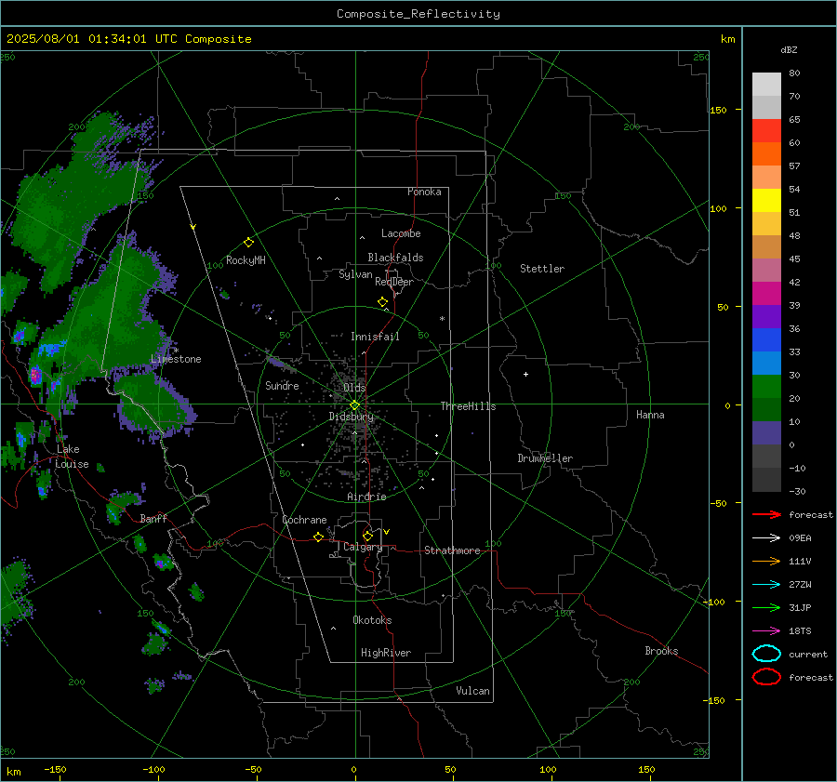The image size is (837, 782).
Task: Click the yellow diamond marker above Calgary
Action: (367, 536)
